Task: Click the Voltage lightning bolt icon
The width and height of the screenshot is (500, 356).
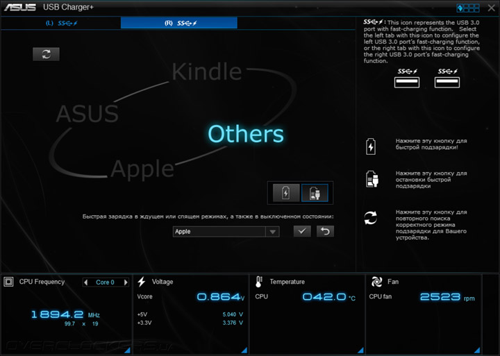Action: click(142, 282)
